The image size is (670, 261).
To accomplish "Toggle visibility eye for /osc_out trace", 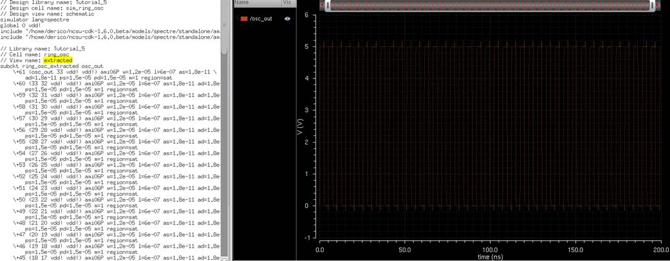I will coord(287,19).
